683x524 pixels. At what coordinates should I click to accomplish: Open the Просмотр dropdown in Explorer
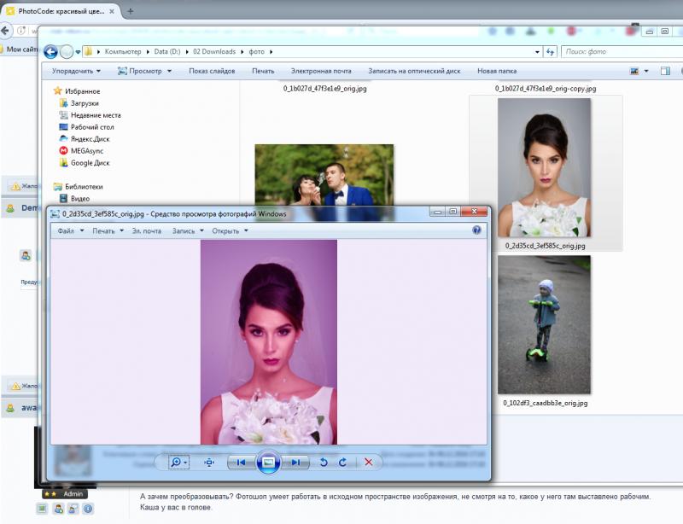click(144, 71)
